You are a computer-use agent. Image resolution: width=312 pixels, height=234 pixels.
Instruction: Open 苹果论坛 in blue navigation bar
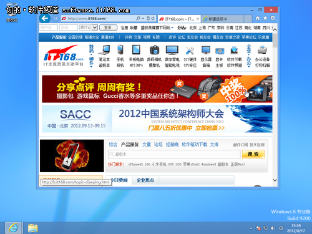pyautogui.click(x=249, y=37)
